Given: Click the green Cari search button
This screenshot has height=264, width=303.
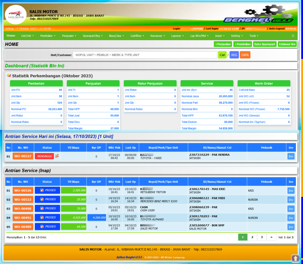Looking at the screenshot, I should point(222,55).
